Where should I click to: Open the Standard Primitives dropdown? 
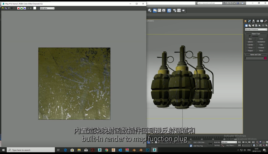pyautogui.click(x=256, y=29)
